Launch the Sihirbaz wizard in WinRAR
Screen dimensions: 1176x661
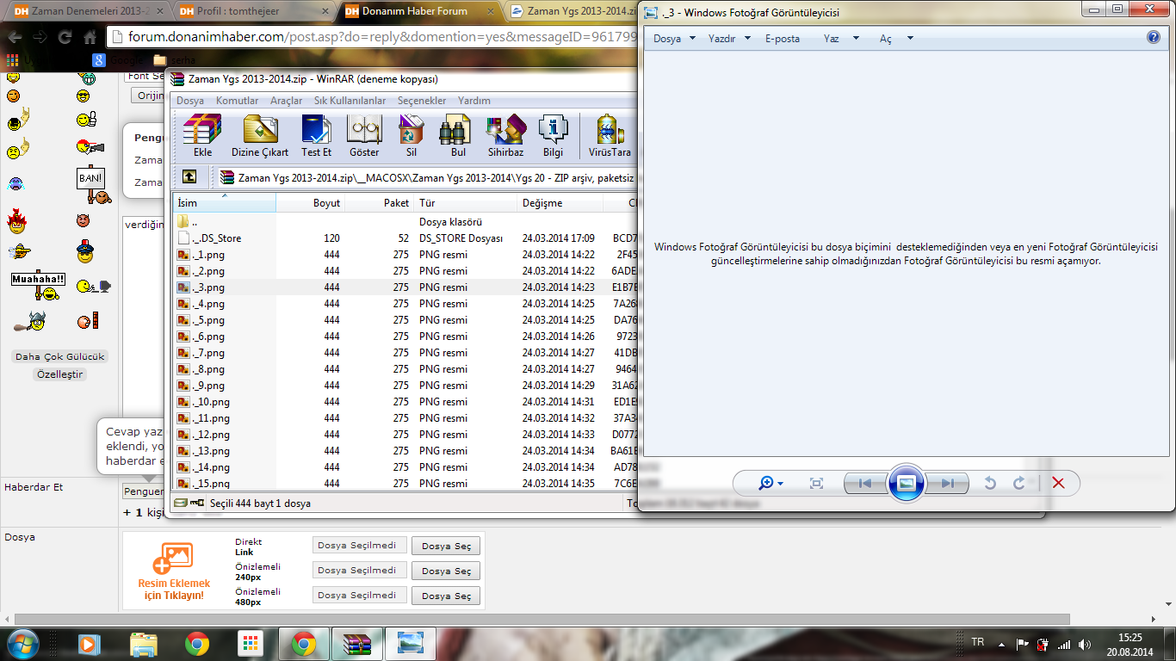pyautogui.click(x=505, y=136)
